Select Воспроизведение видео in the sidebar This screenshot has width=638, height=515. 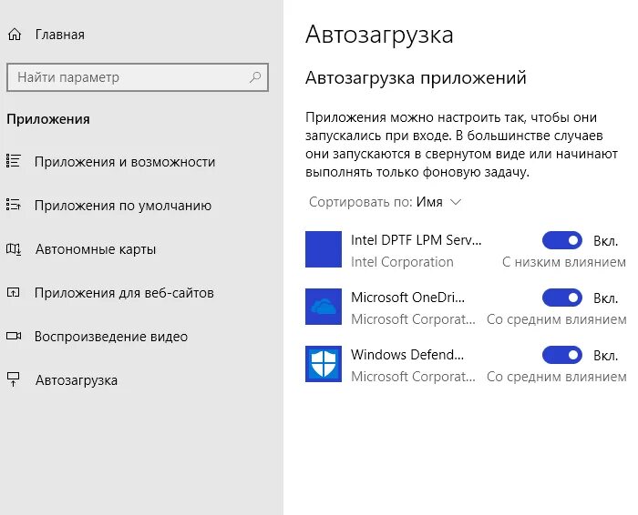pos(111,337)
